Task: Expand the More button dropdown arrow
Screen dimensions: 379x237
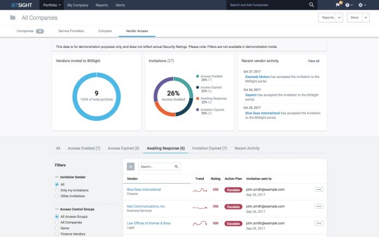Action: coord(366,17)
